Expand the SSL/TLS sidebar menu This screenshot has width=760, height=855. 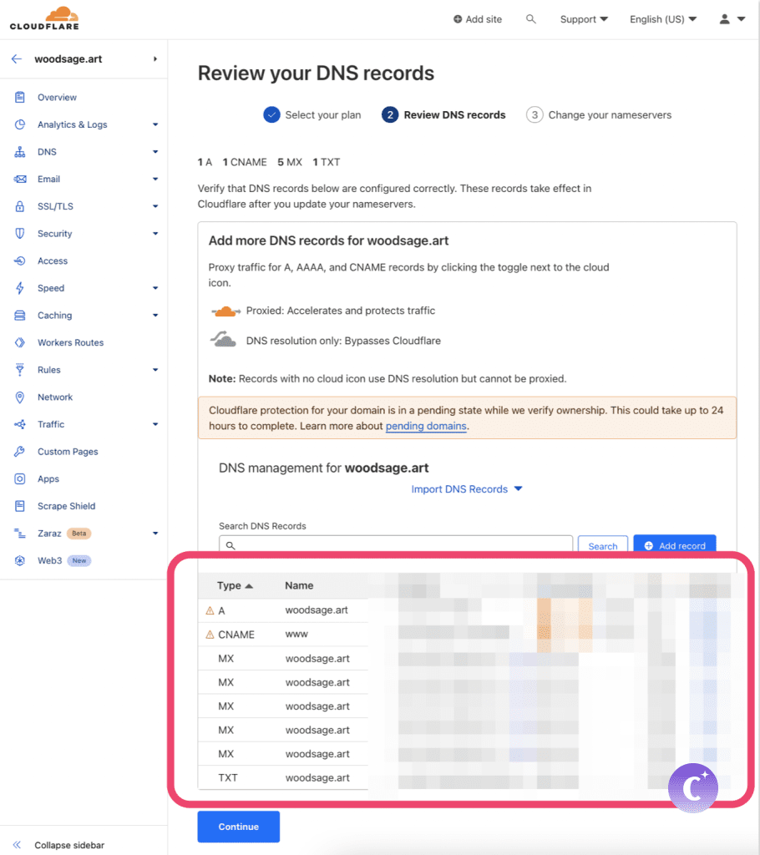(x=155, y=206)
